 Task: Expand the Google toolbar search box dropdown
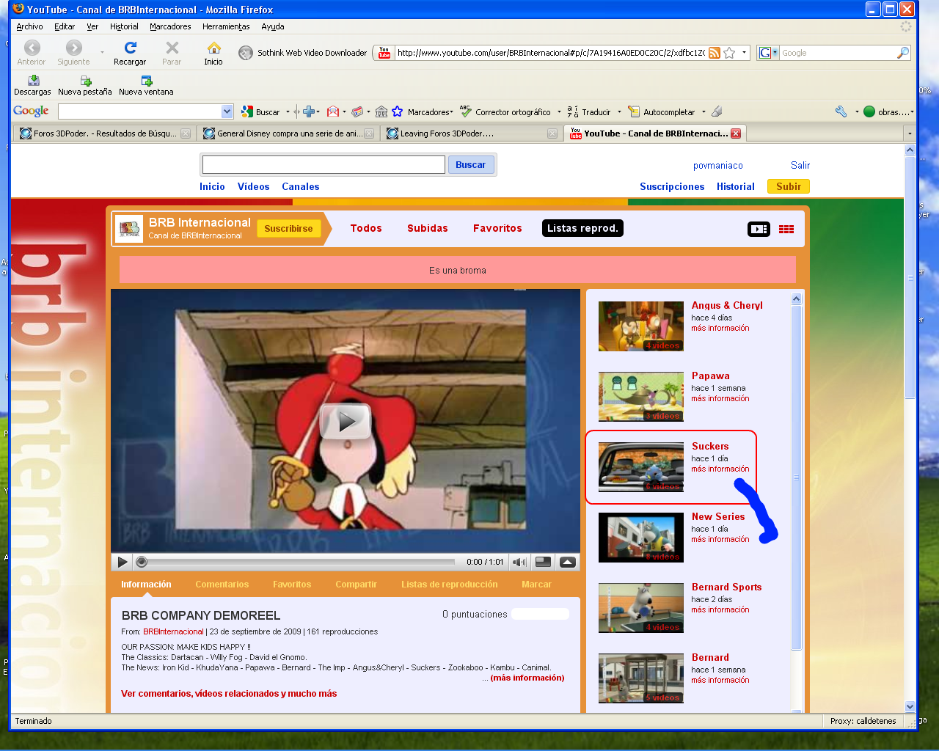[x=227, y=111]
